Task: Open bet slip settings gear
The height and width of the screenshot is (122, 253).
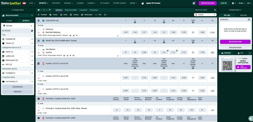Action: point(249,20)
